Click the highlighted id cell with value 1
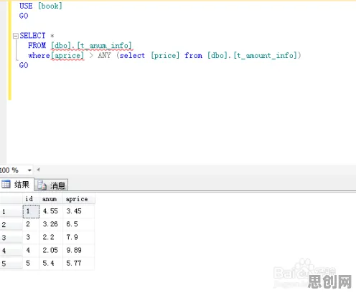 tap(31, 211)
